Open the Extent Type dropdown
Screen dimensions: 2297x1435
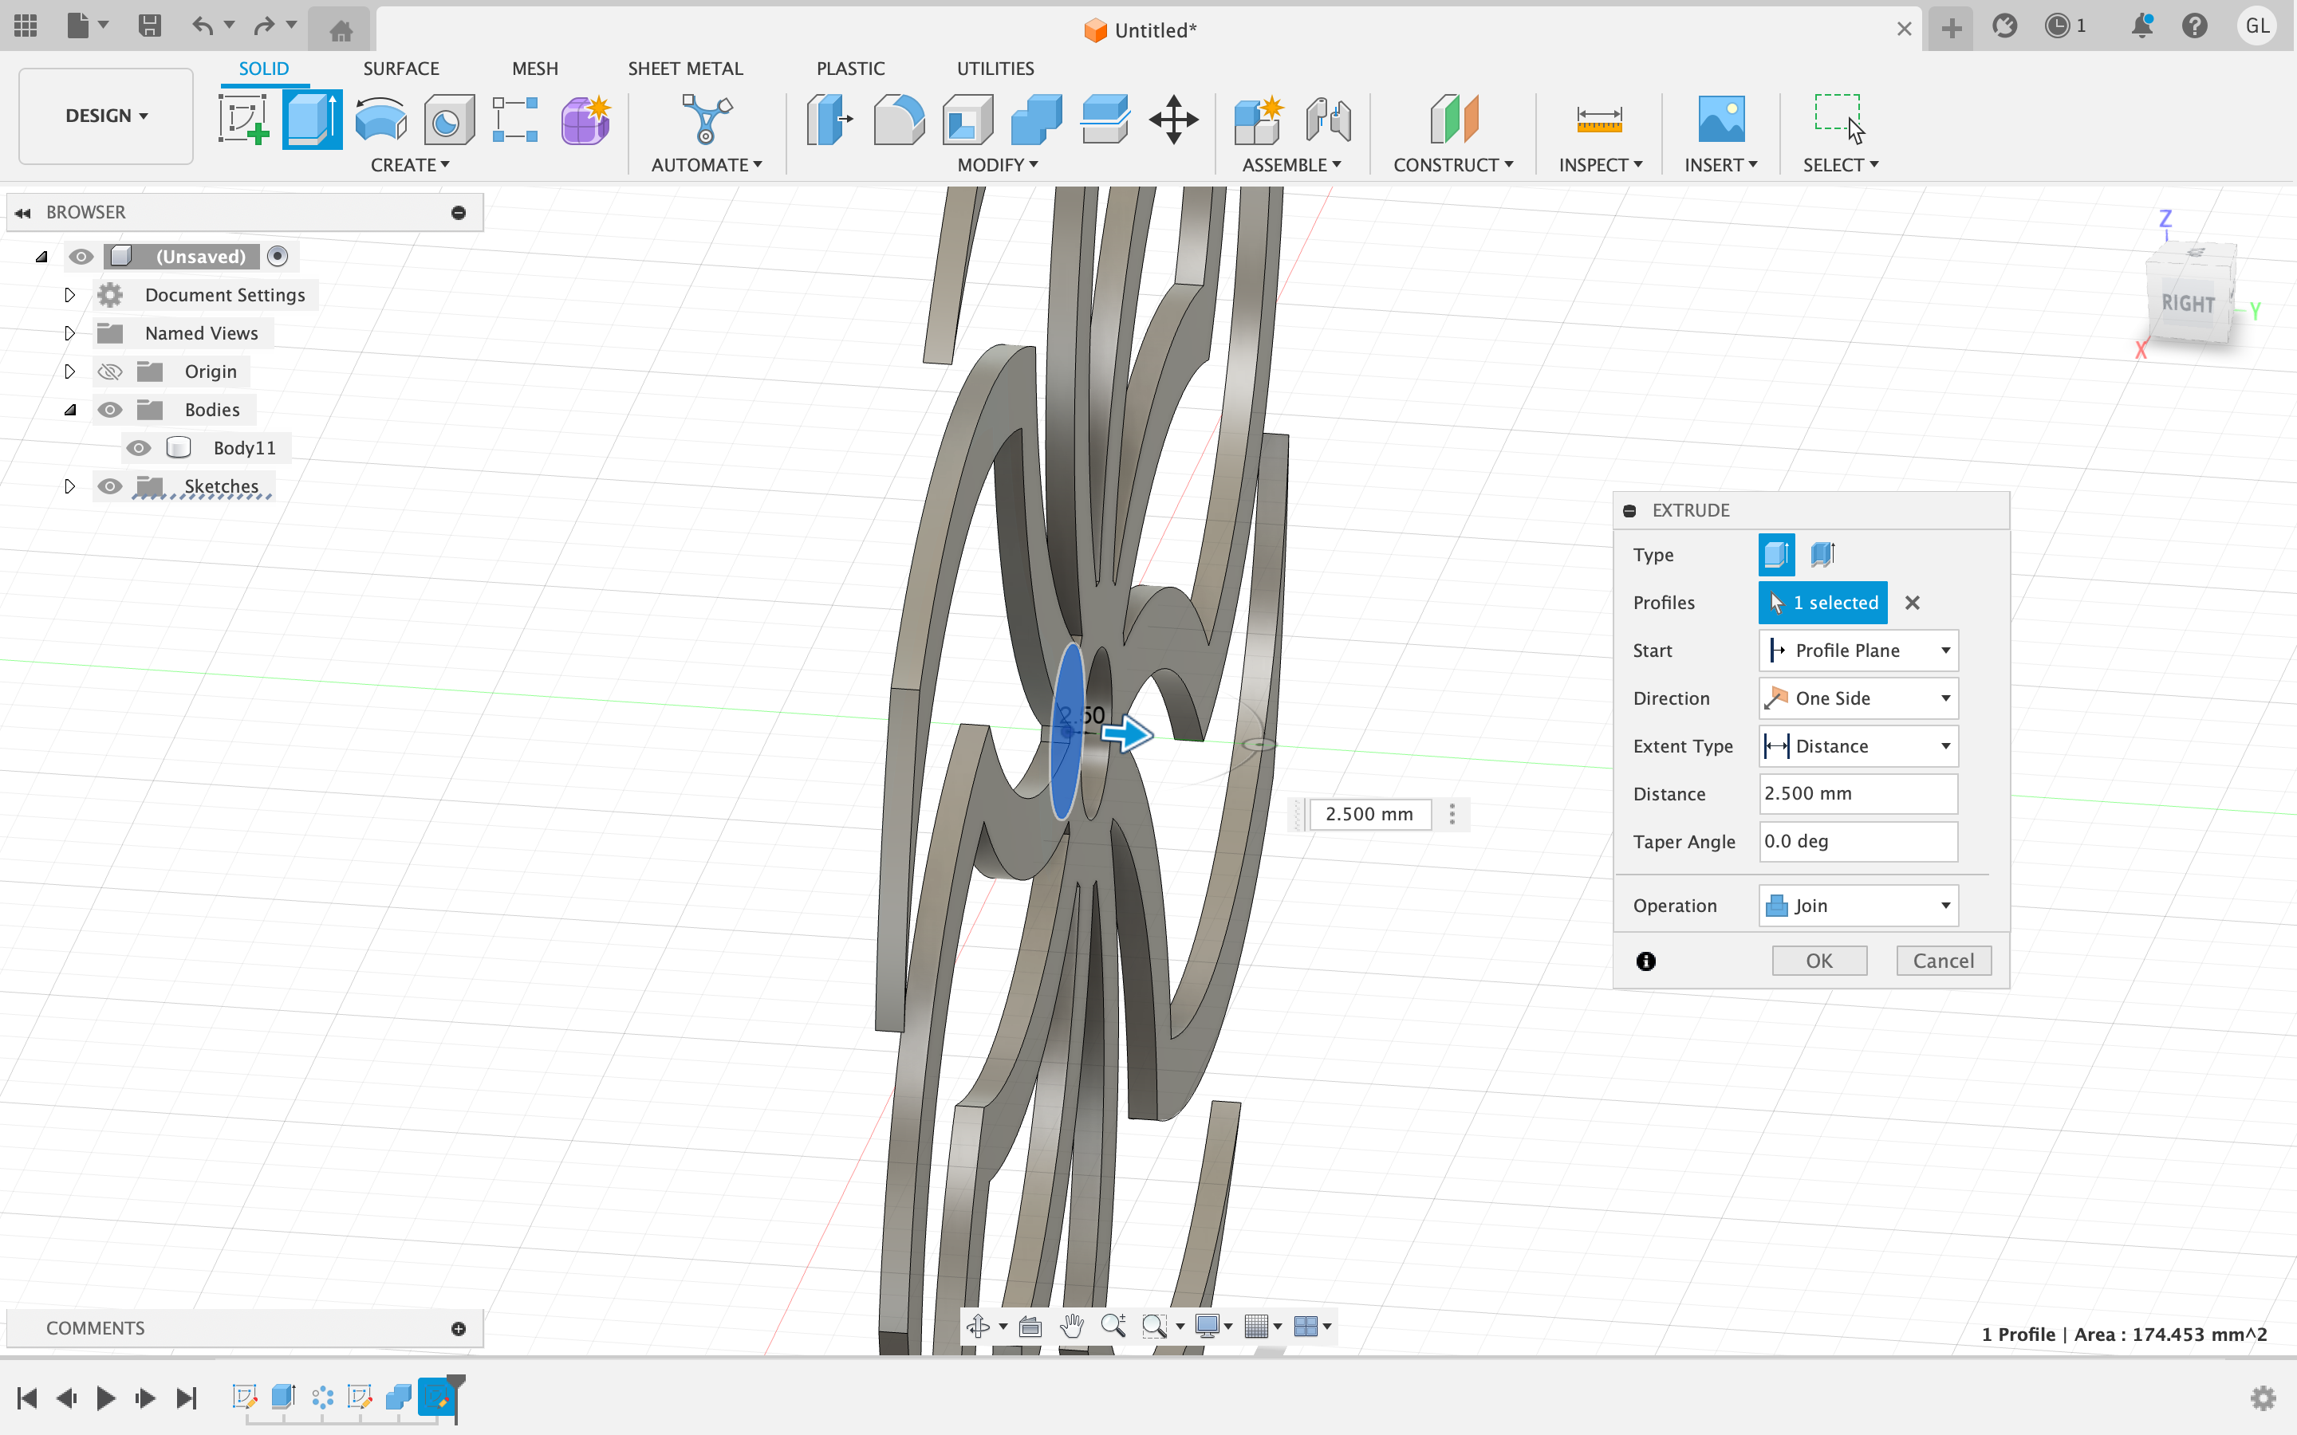1858,746
